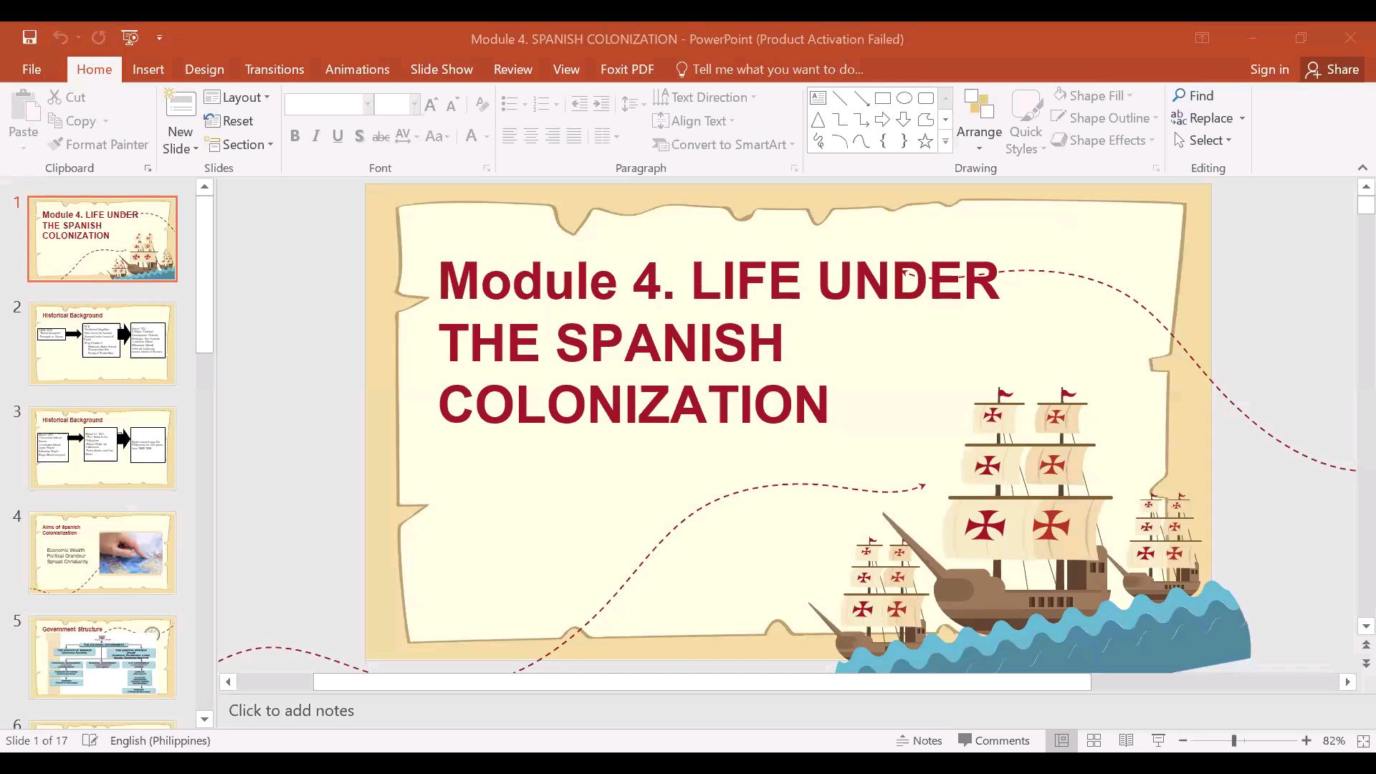
Task: Toggle the Notes pane in status bar
Action: click(919, 740)
